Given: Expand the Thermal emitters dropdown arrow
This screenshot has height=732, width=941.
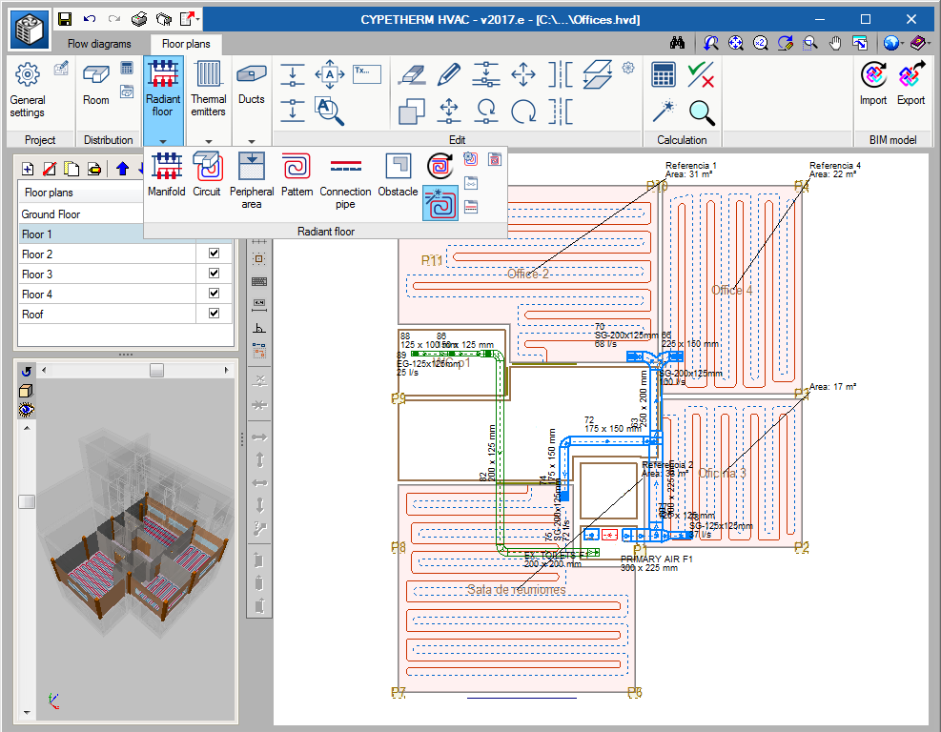Looking at the screenshot, I should (x=208, y=140).
